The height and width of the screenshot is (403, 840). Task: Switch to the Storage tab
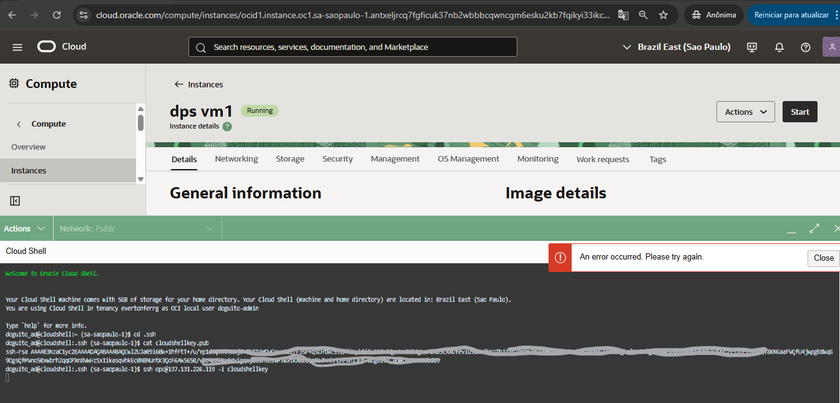point(290,159)
